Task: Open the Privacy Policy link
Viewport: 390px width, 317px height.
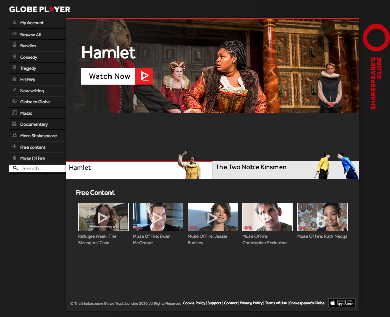Action: (251, 303)
